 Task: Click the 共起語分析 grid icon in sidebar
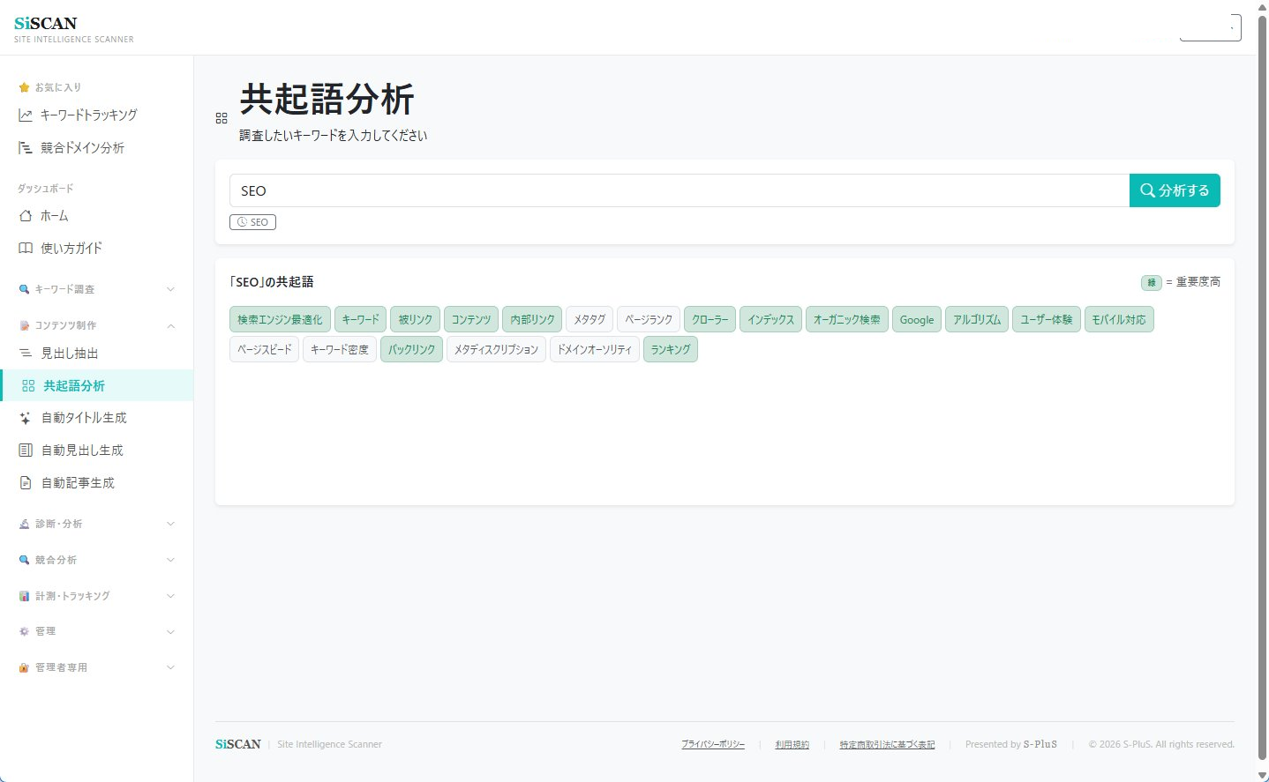pos(28,386)
